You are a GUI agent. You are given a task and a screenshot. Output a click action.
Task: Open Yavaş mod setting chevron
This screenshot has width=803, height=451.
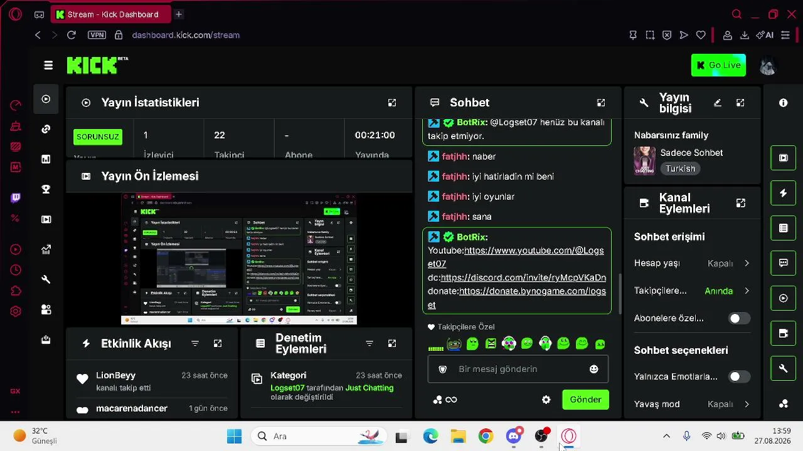(x=747, y=404)
